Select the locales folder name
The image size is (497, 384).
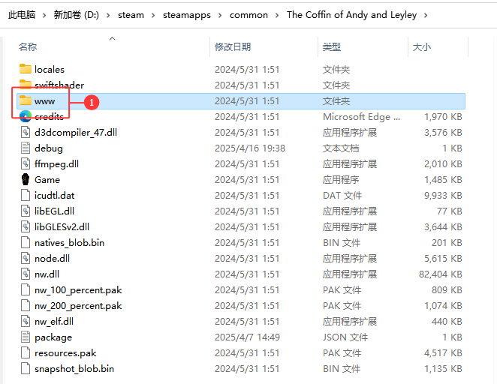[50, 69]
